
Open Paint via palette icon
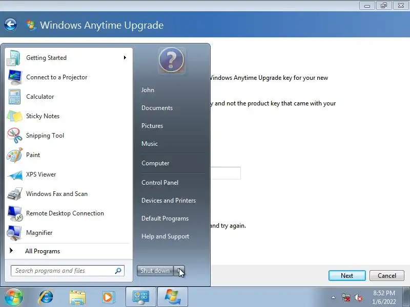click(x=15, y=155)
